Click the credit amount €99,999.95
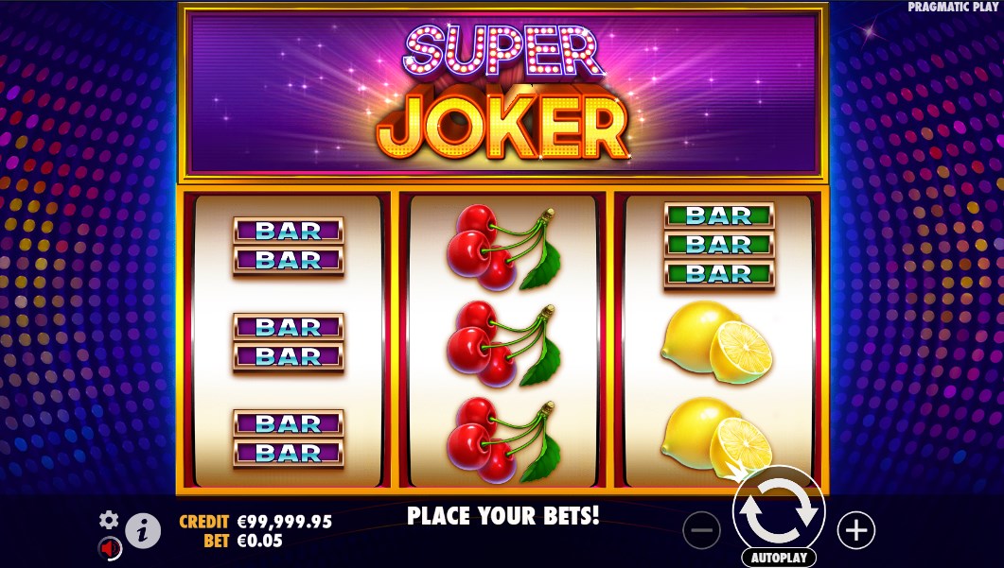1004x568 pixels. click(285, 522)
